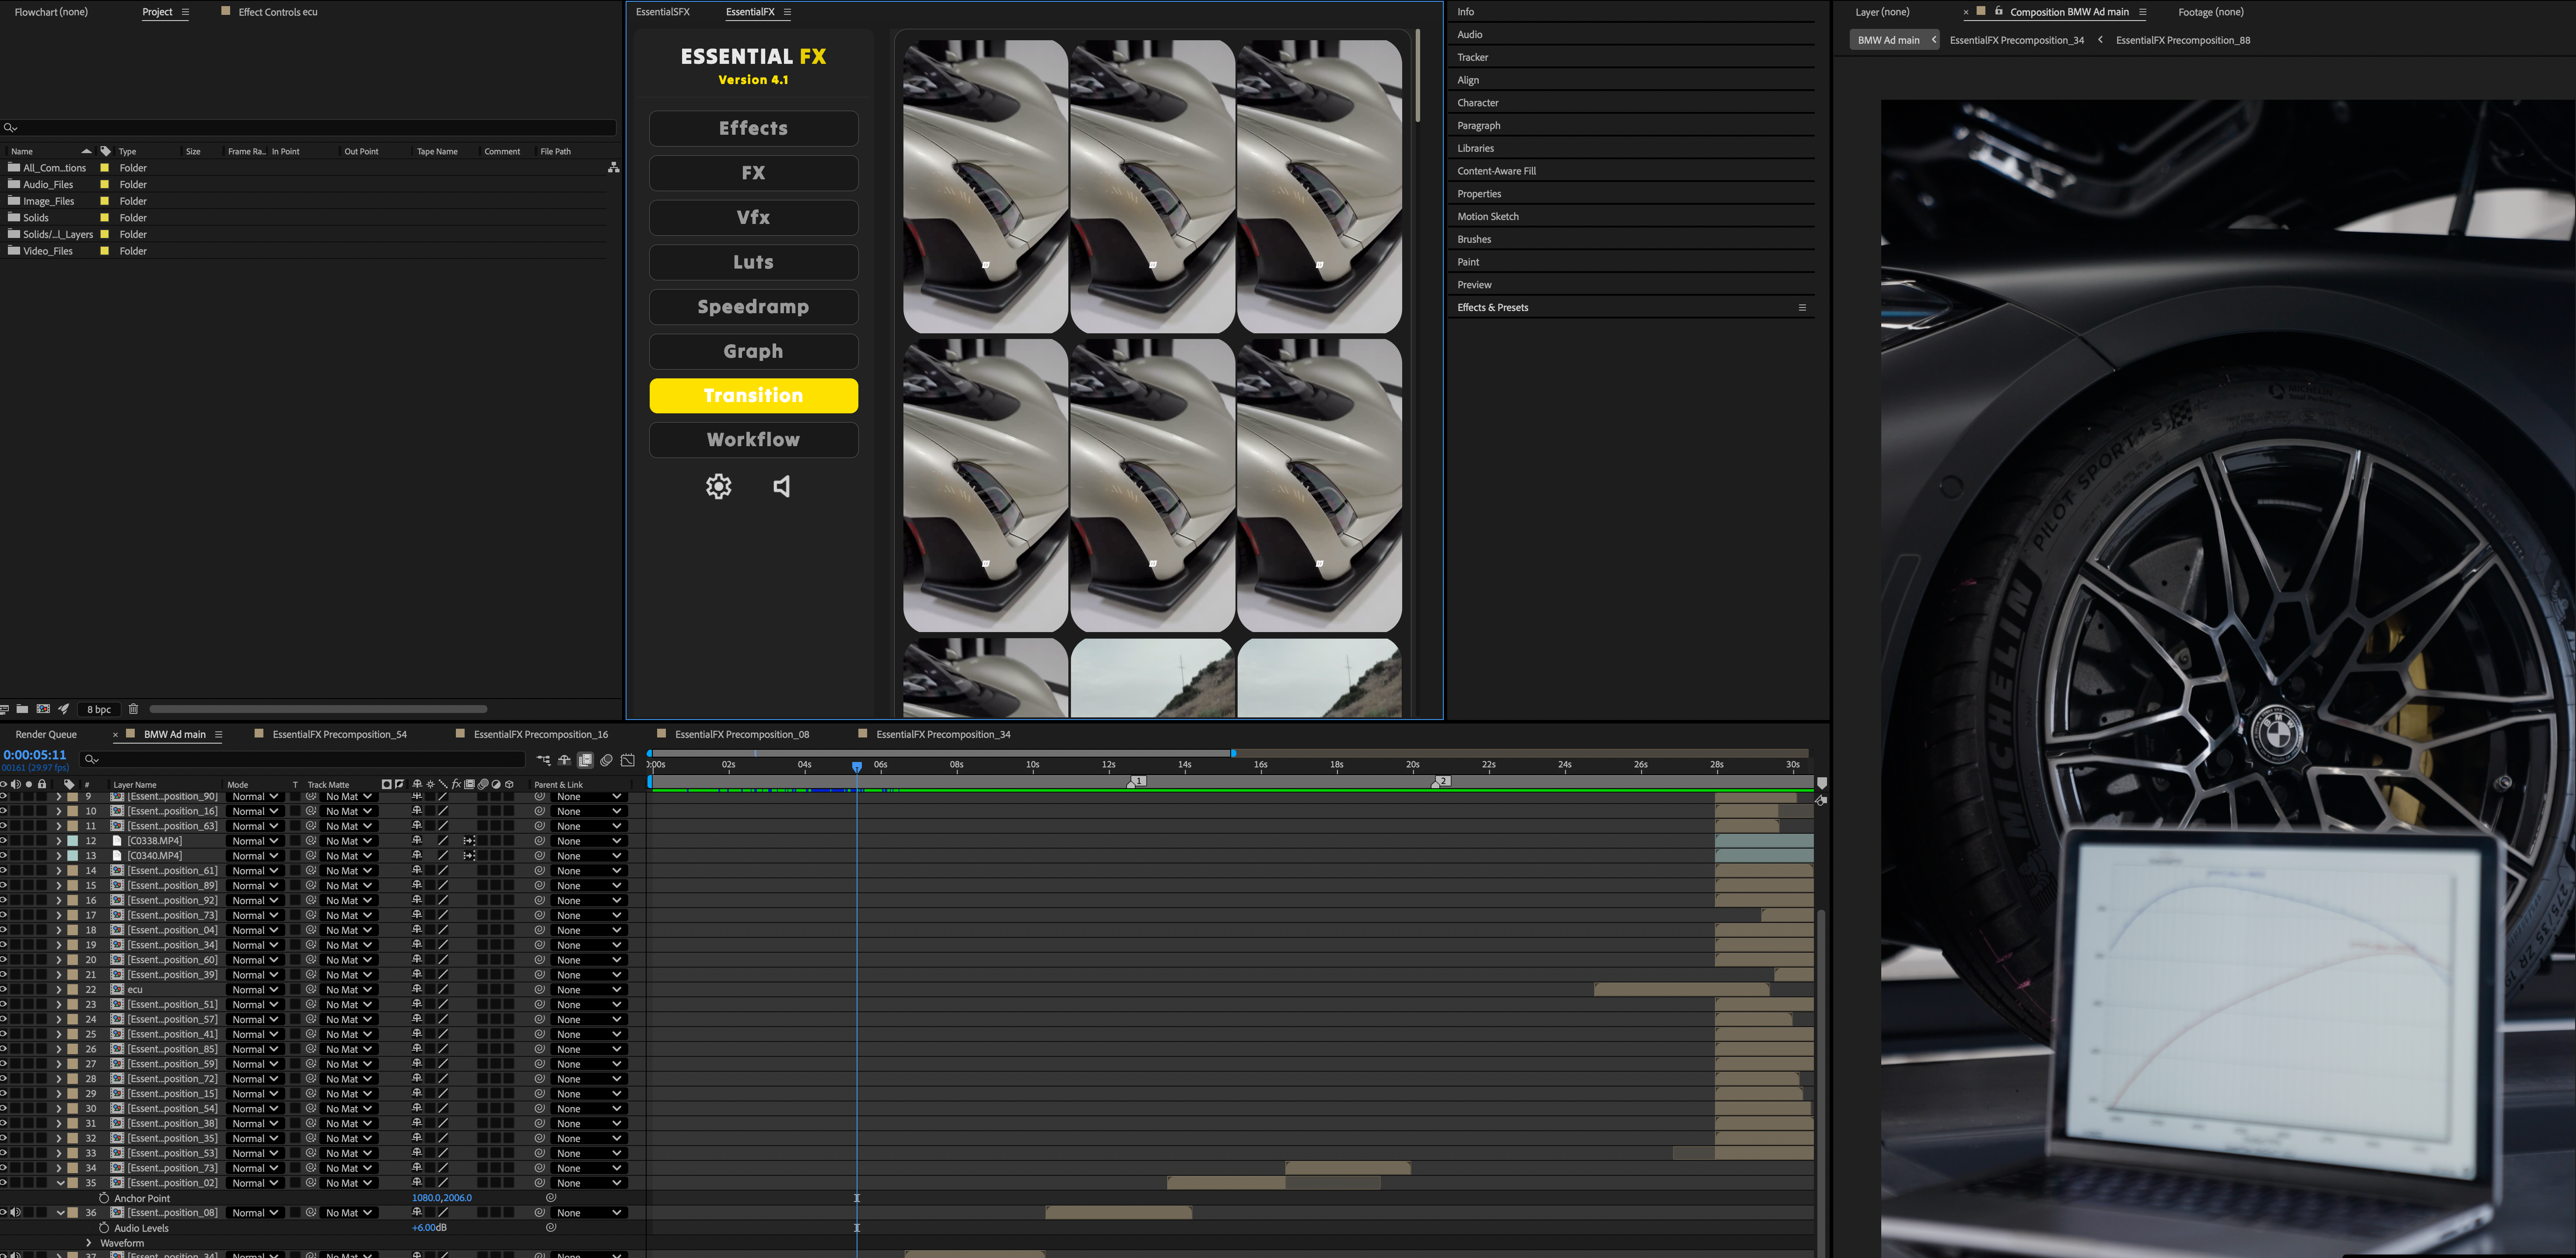Screen dimensions: 2576x1258
Task: Toggle Motion Blur enable switch in timeline
Action: [606, 760]
